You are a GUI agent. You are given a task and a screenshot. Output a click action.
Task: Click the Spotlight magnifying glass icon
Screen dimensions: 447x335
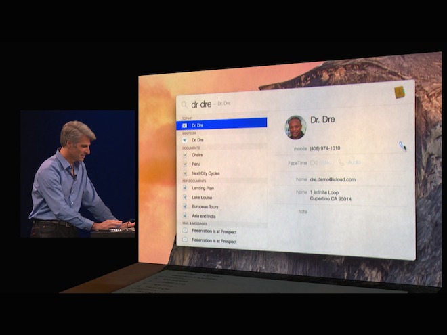click(x=185, y=105)
